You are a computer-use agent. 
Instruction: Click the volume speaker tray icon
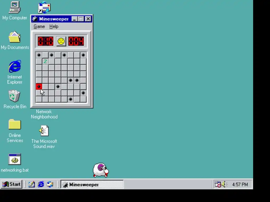point(224,184)
